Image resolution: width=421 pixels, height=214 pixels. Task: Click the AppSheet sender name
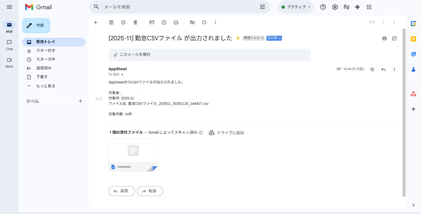[x=118, y=69]
